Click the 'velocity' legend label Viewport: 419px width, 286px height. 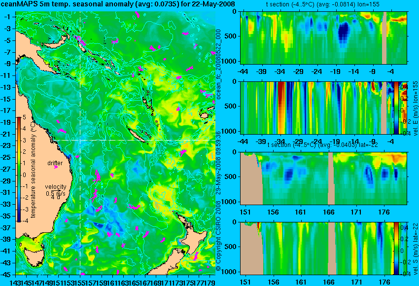tap(56, 187)
